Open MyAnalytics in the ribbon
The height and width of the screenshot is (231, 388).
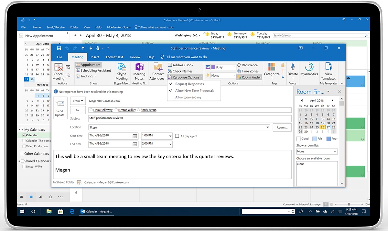coord(309,67)
